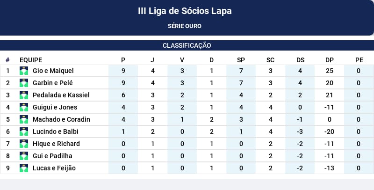
Task: Click the DS column header
Action: pyautogui.click(x=300, y=60)
